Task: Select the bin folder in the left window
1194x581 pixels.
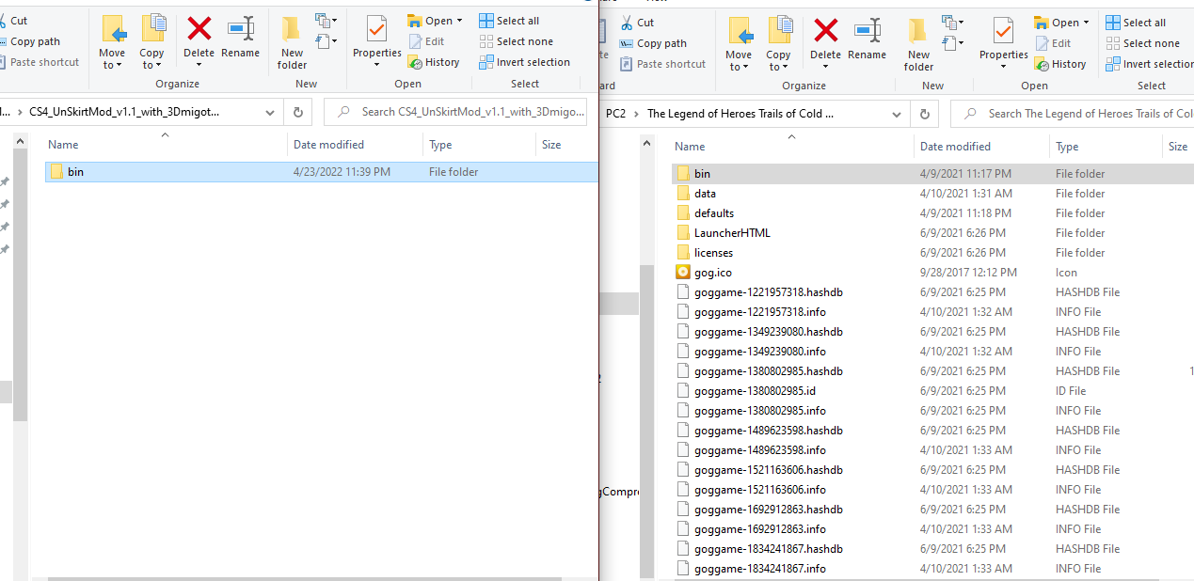Action: click(321, 172)
